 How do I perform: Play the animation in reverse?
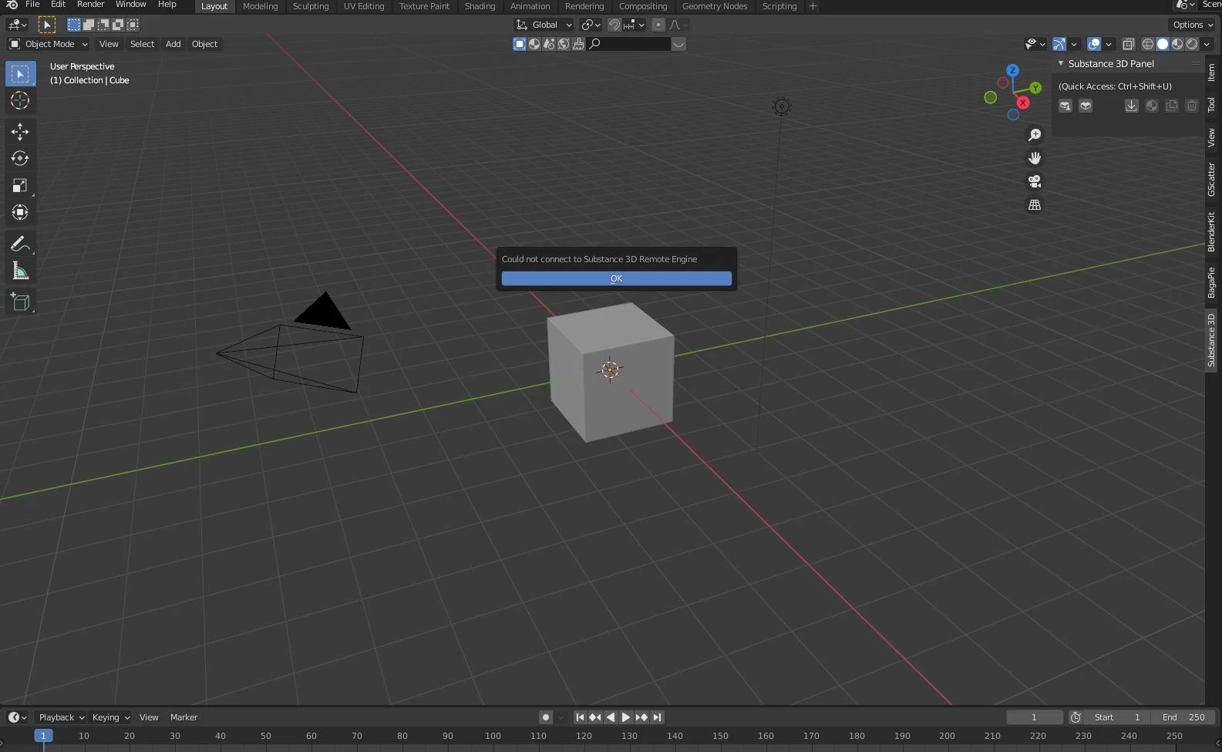[x=611, y=717]
